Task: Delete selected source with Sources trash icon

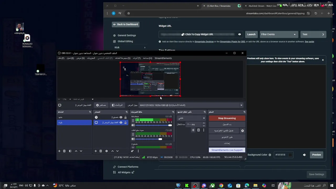Action: [101, 151]
